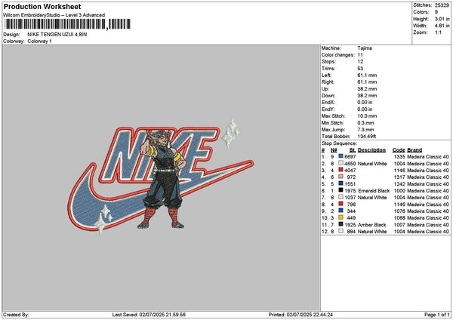Pick the white swatch beside 1037

(341, 197)
